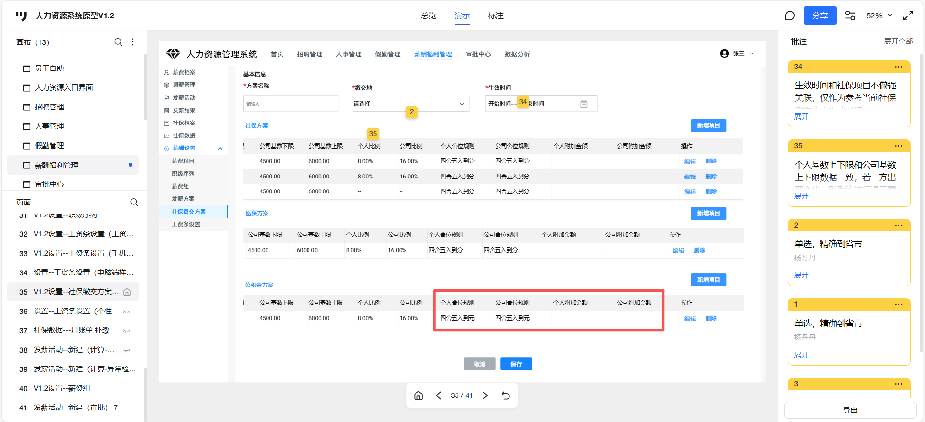925x422 pixels.
Task: Search pages using the magnifier icon
Action: point(134,202)
